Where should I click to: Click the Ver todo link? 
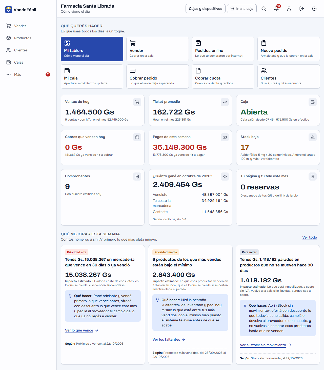[310, 237]
